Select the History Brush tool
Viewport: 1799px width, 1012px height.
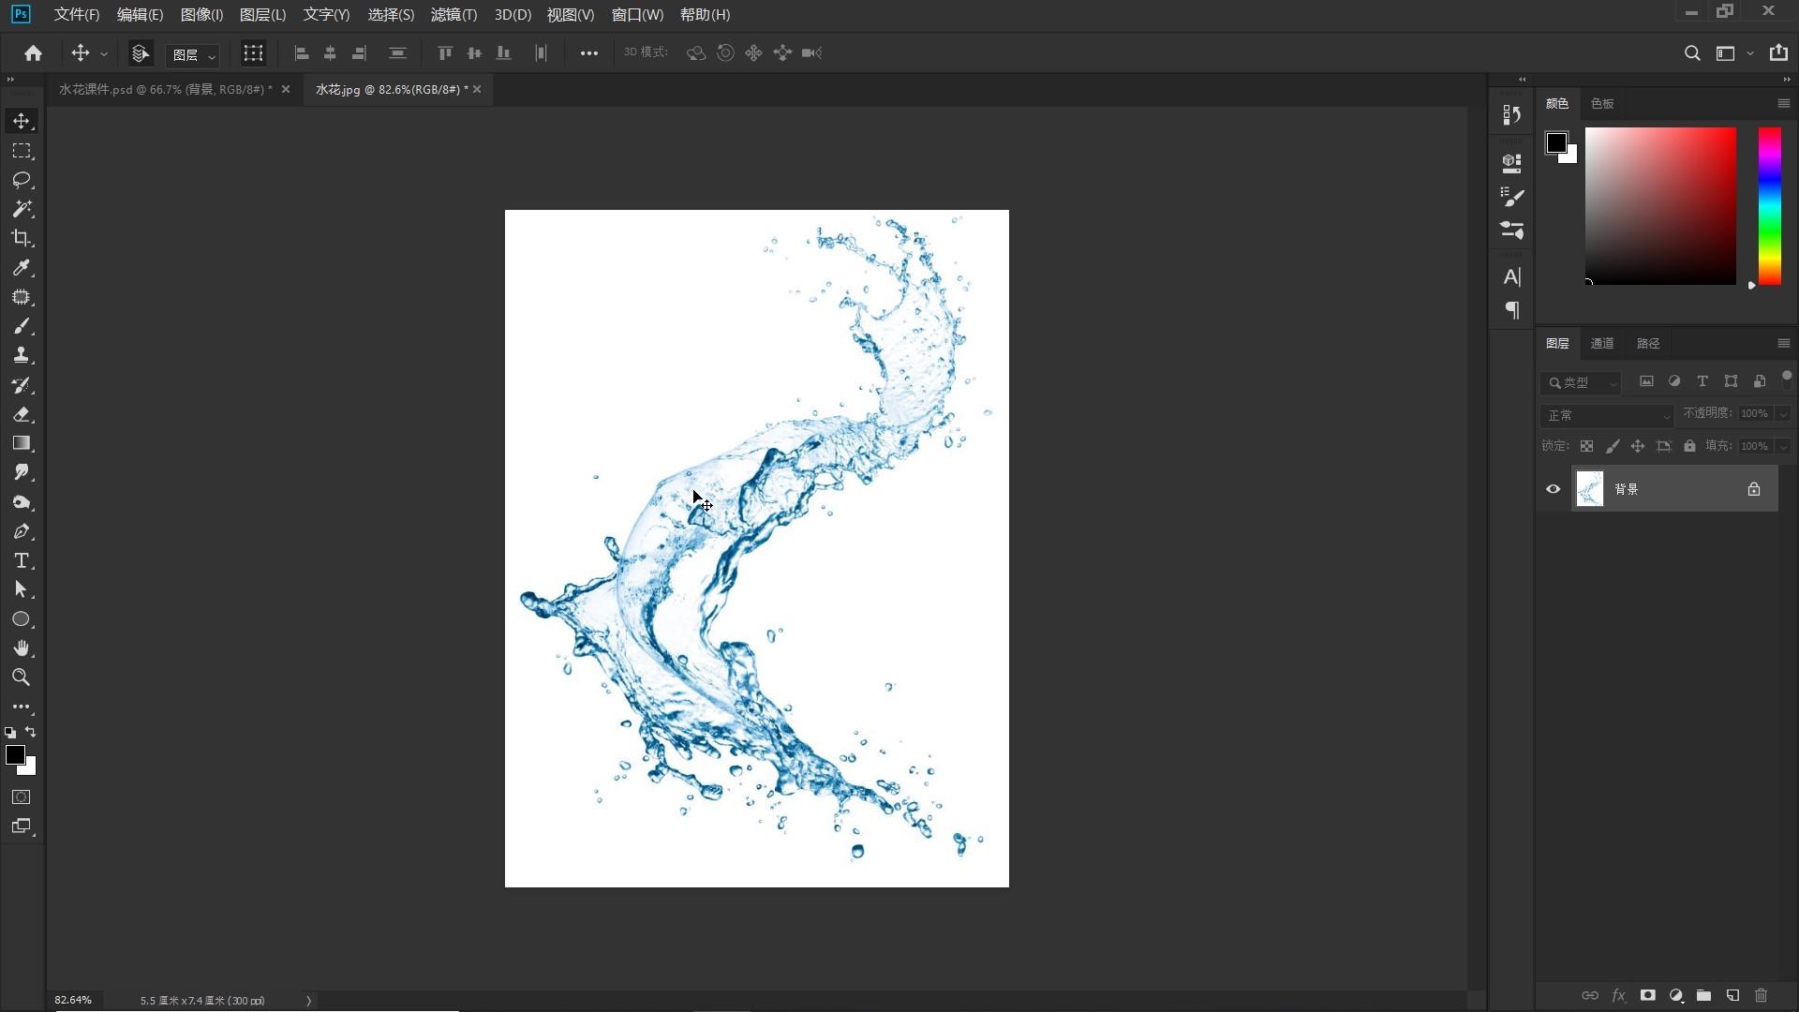point(22,385)
